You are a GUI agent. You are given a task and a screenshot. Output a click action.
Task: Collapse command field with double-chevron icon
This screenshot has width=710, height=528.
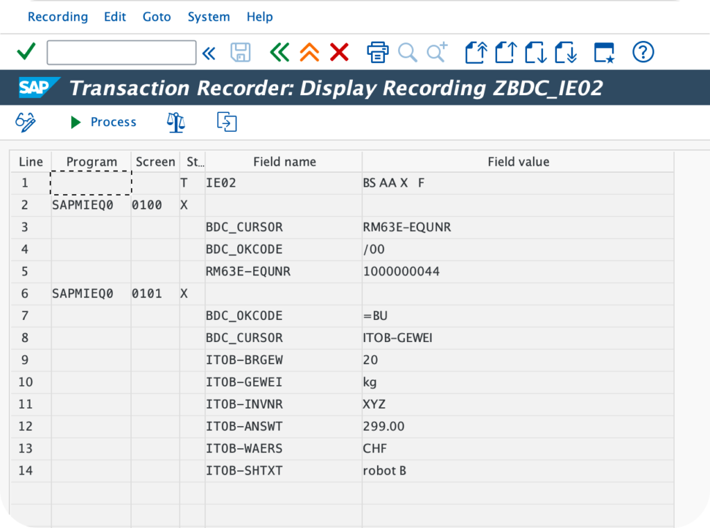(x=209, y=53)
